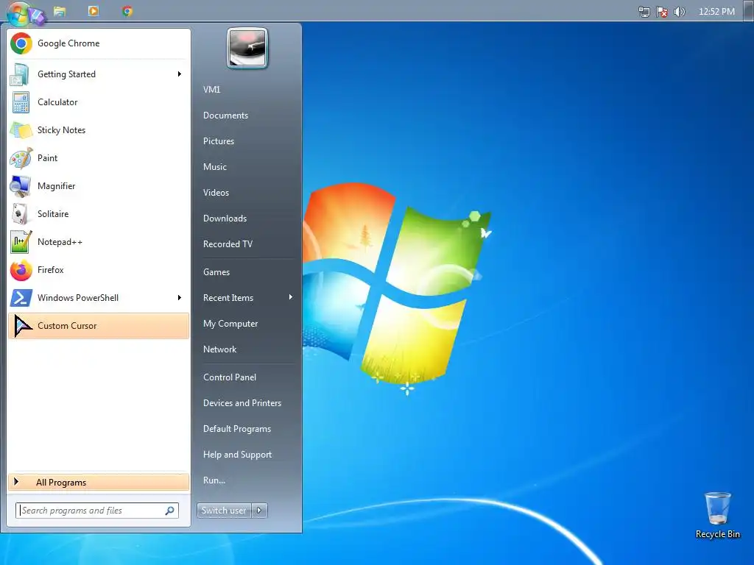
Task: Launch Paint from its palette icon
Action: [x=21, y=158]
